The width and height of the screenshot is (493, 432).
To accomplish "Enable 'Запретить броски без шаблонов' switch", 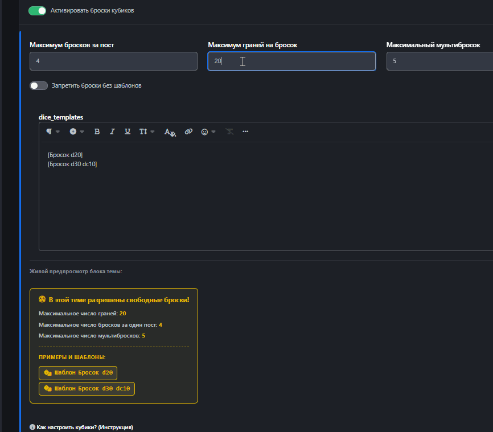I will 39,85.
